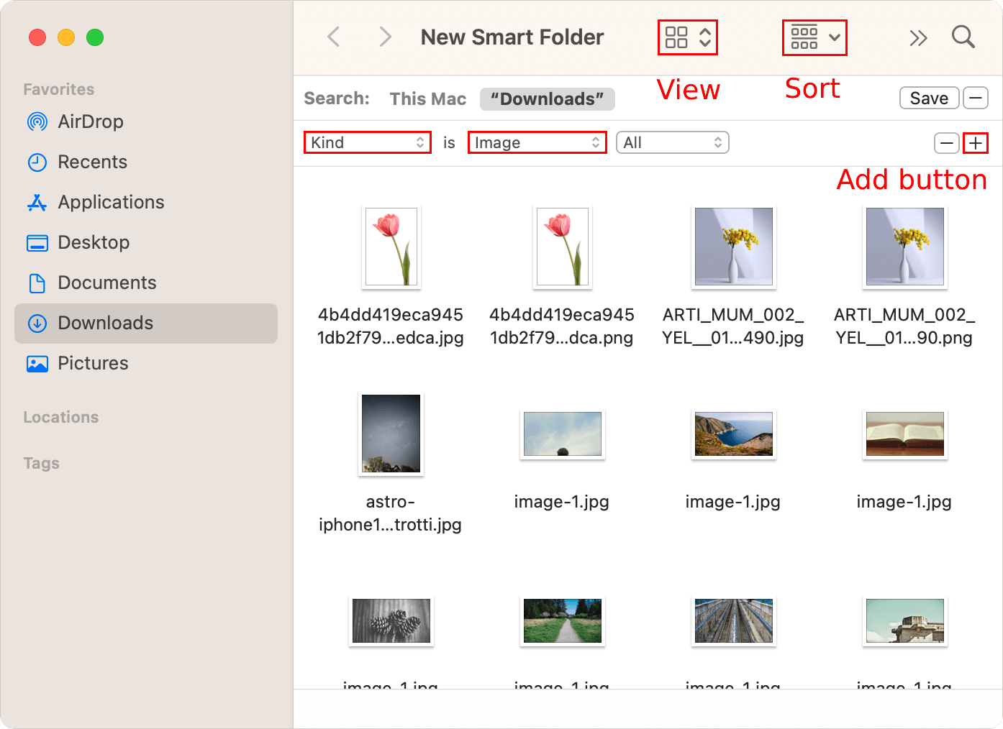Screen dimensions: 1003x729
Task: Click the yellow minimize window button
Action: 66,37
